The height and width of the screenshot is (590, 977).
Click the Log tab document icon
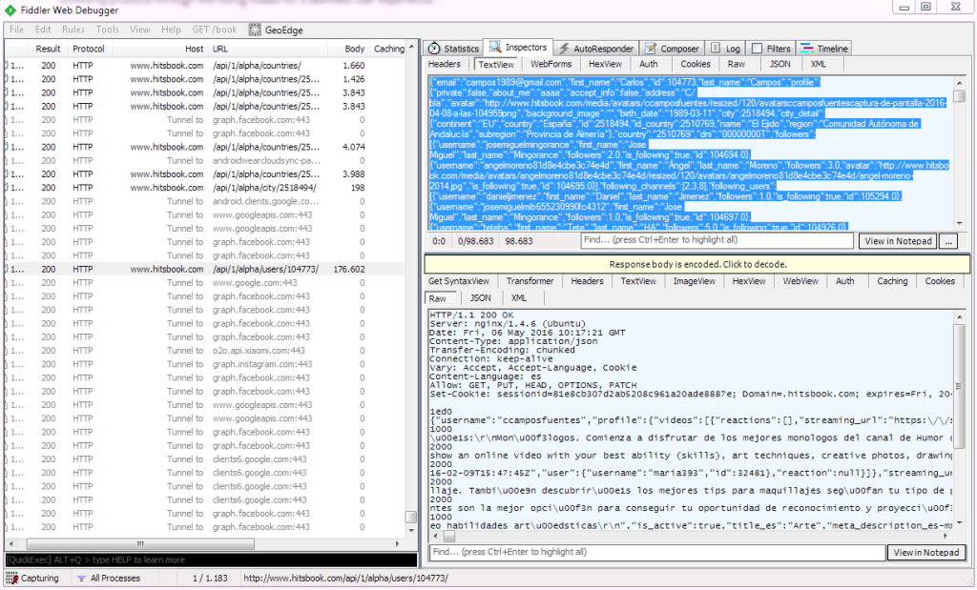pyautogui.click(x=716, y=48)
